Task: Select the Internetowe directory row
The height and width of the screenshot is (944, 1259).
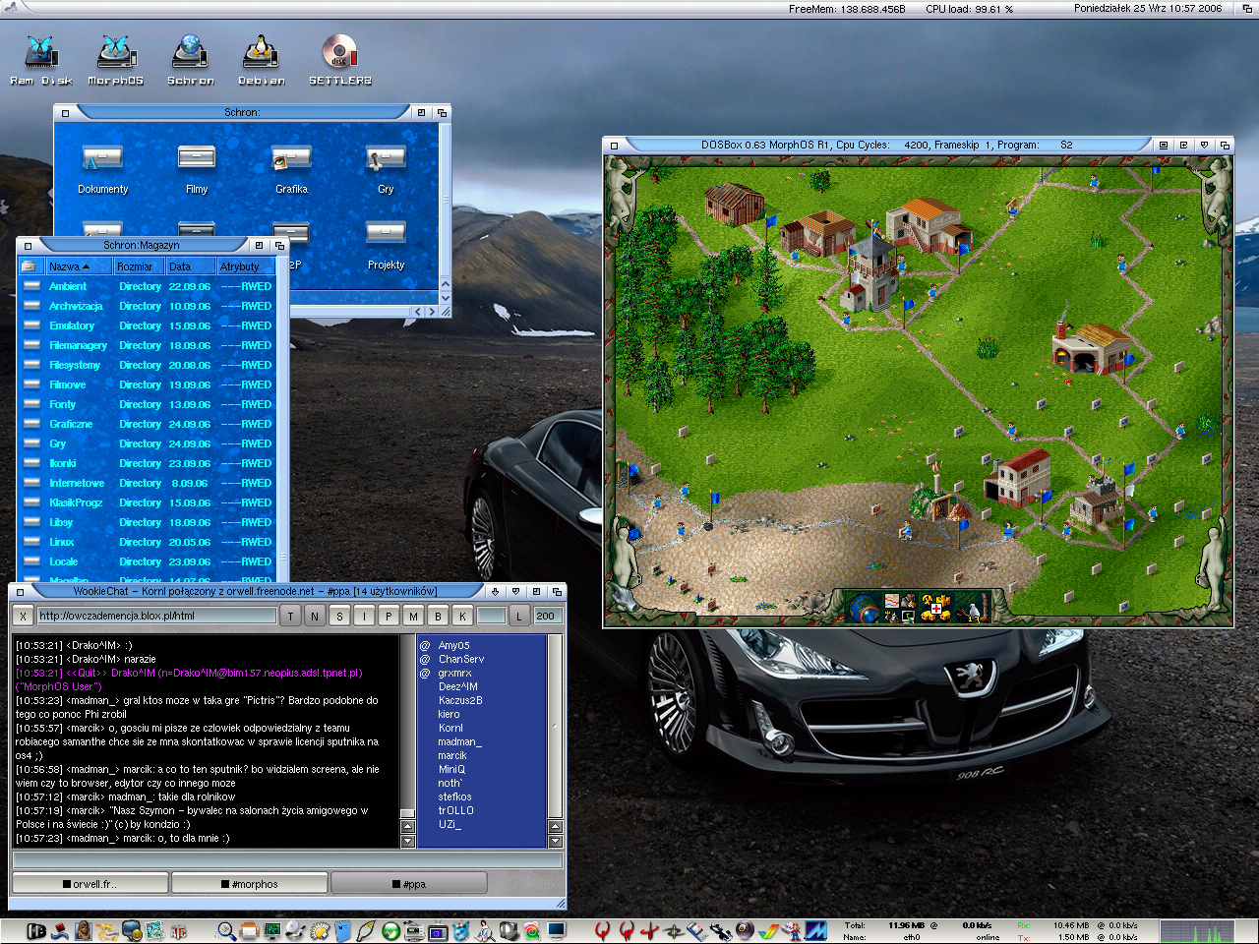Action: 148,483
